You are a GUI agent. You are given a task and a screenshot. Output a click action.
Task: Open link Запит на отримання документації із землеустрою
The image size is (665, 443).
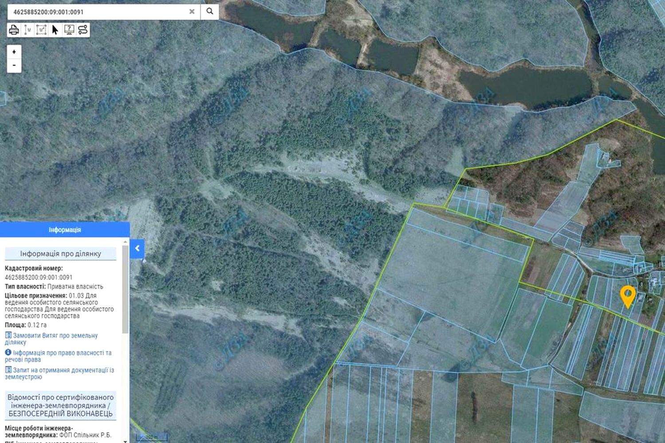pos(59,373)
